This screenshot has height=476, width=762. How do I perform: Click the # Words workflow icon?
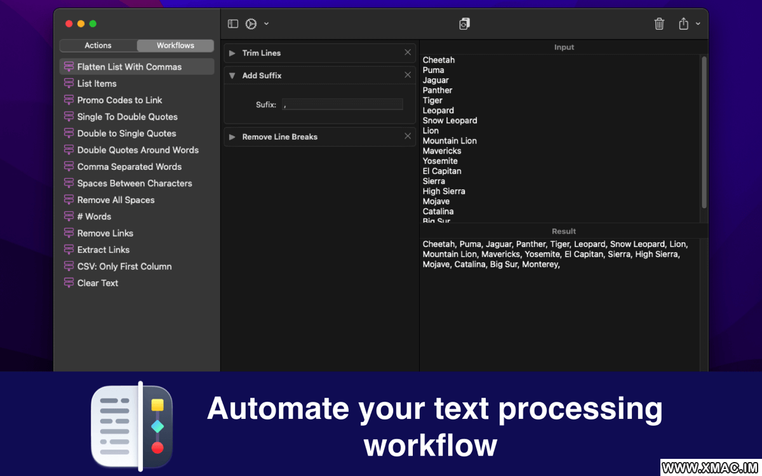pyautogui.click(x=69, y=216)
